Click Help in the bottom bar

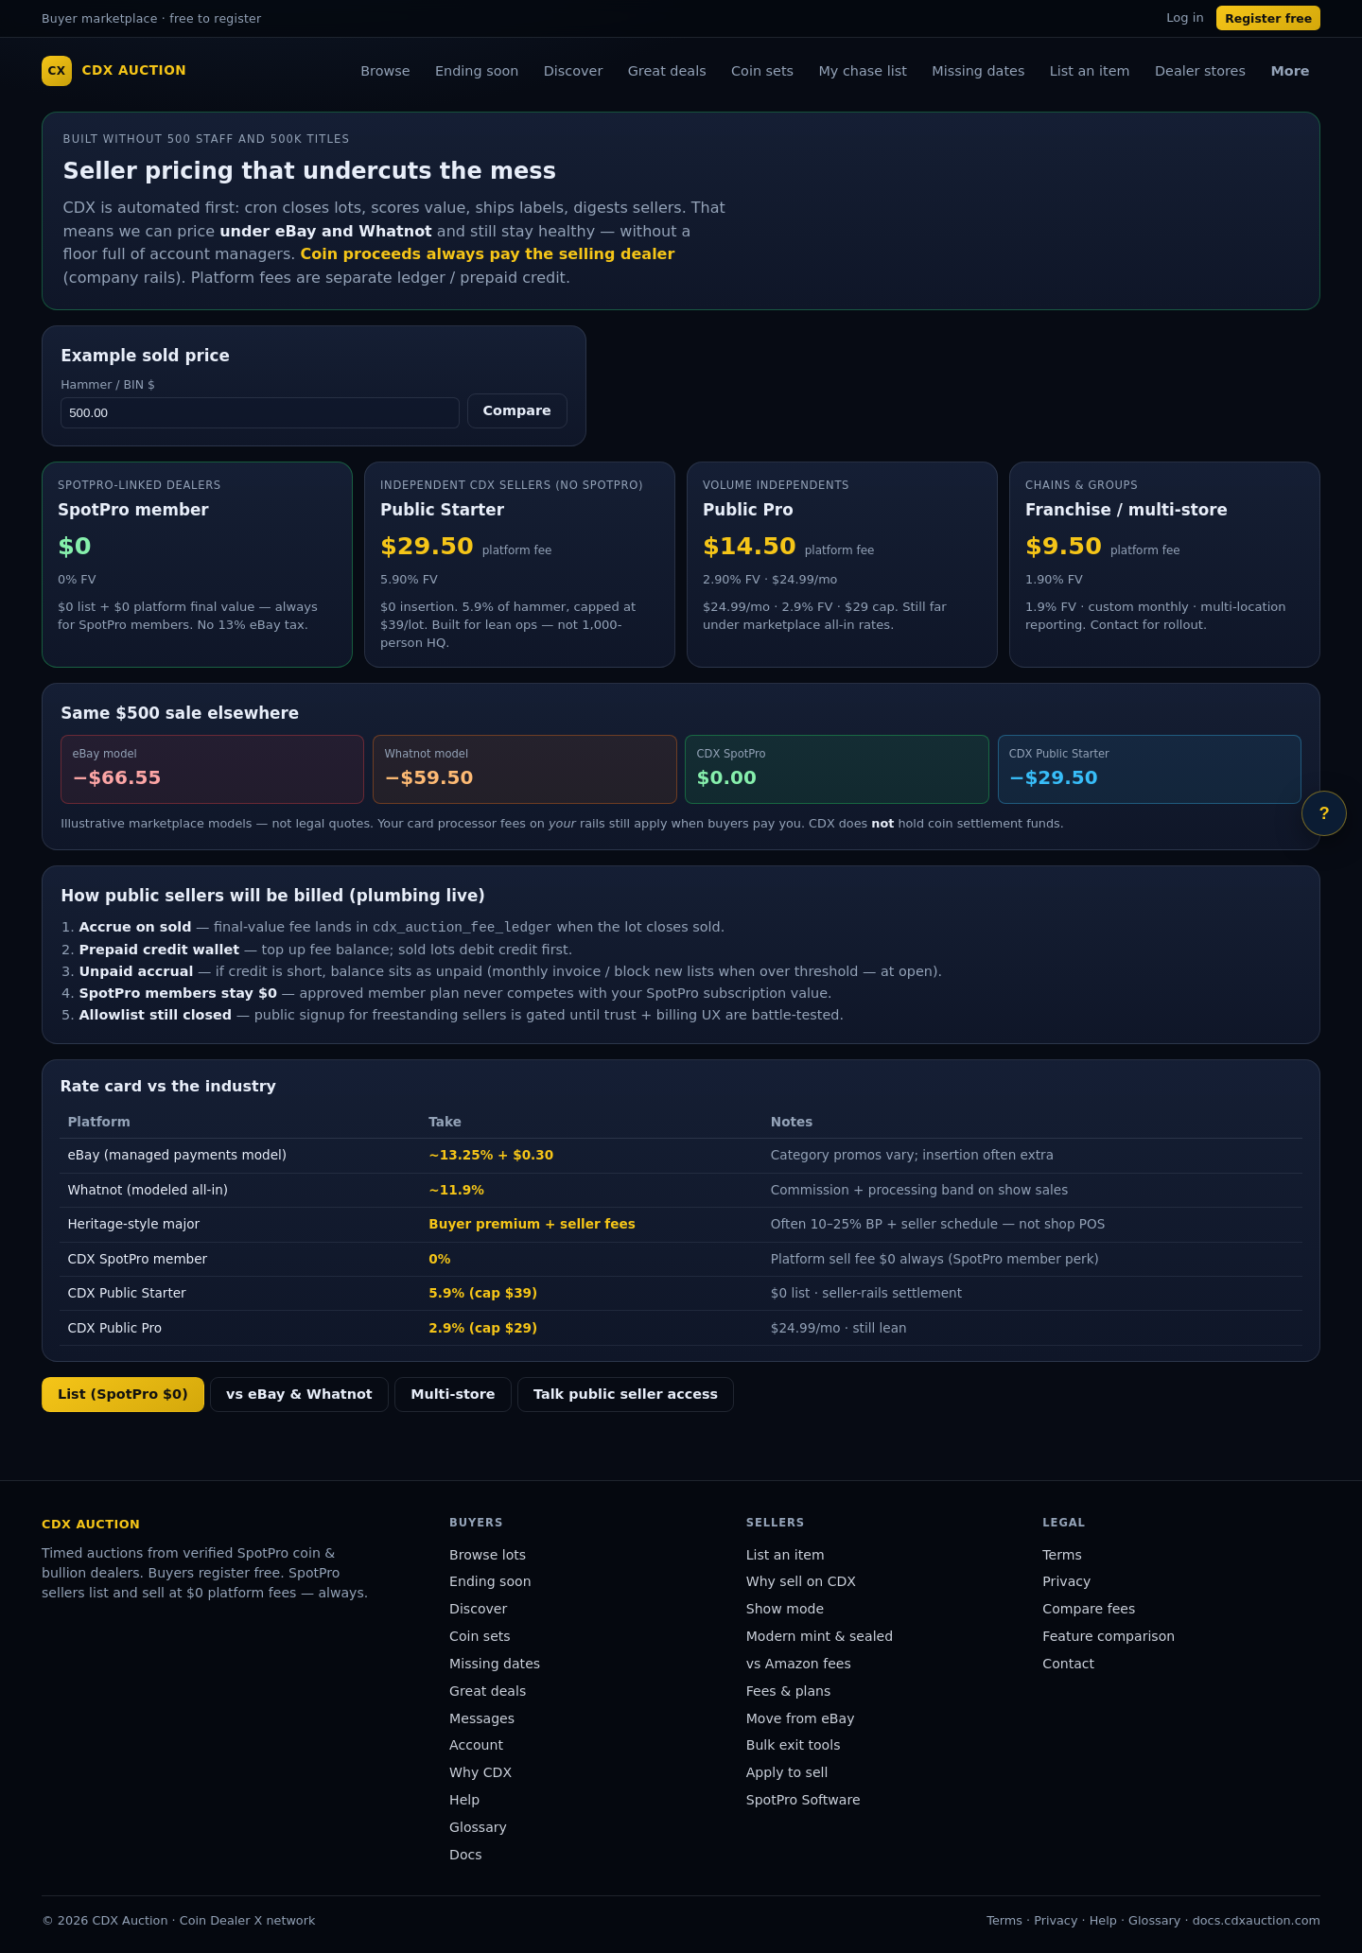(1103, 1921)
